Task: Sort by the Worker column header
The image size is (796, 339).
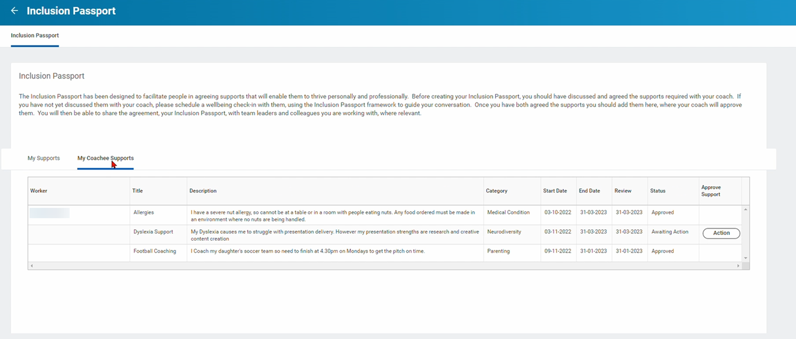Action: click(x=38, y=190)
